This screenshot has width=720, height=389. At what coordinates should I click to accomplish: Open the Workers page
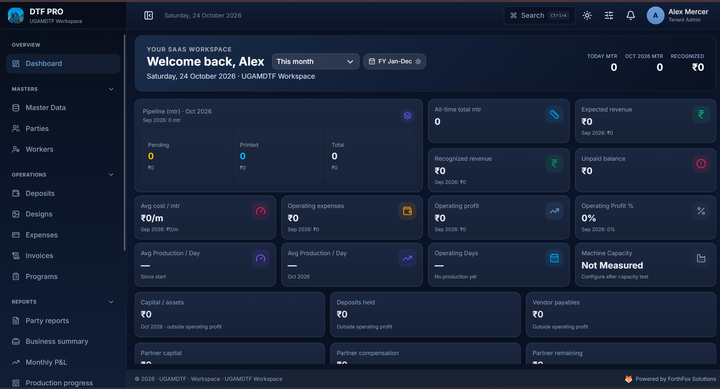click(x=63, y=149)
